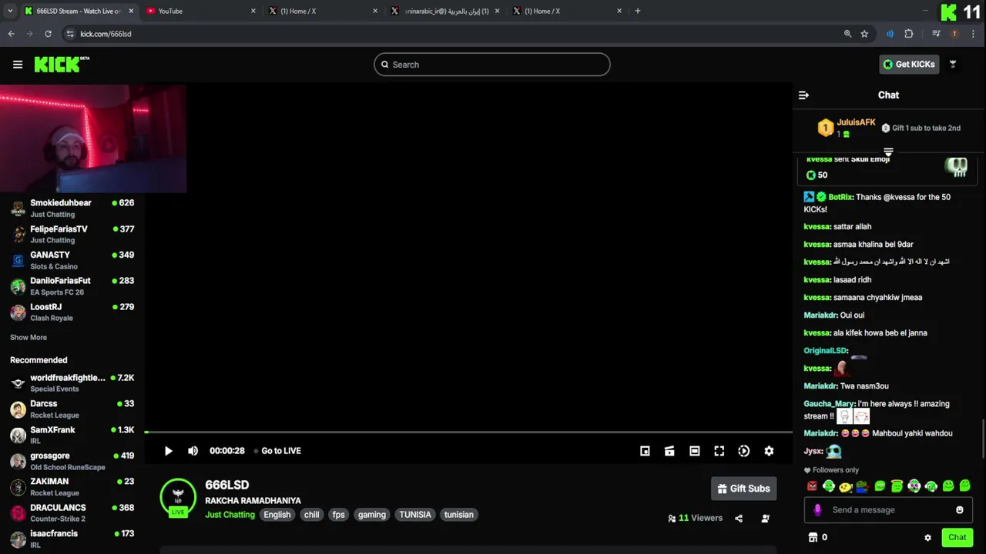Go back in browser history
986x554 pixels.
[11, 34]
